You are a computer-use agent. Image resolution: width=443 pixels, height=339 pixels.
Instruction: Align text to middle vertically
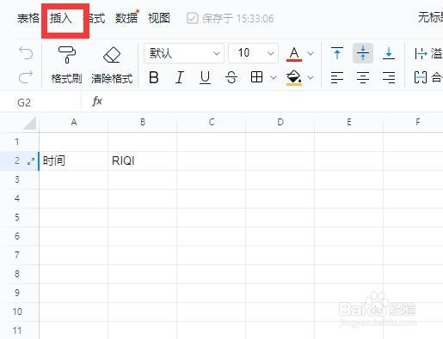pyautogui.click(x=363, y=53)
